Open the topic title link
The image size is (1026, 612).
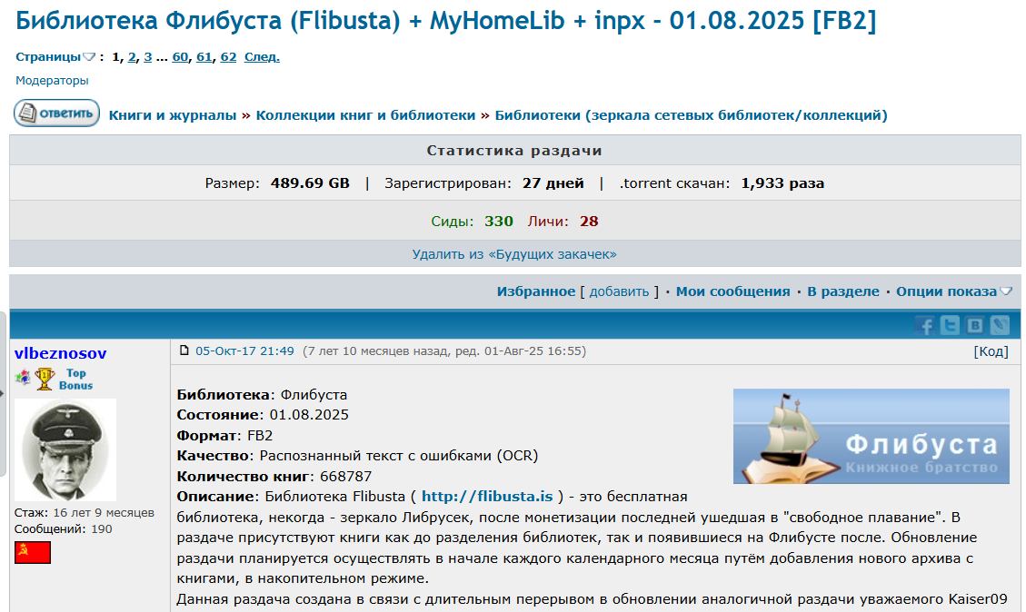click(445, 21)
